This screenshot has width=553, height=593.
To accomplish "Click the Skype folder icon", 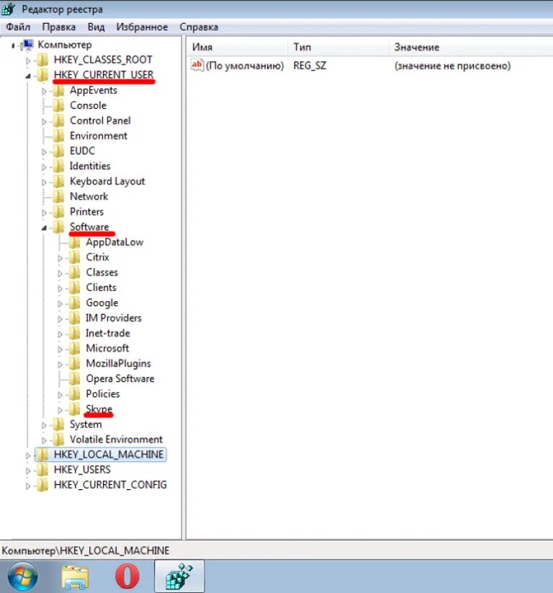I will pyautogui.click(x=74, y=409).
